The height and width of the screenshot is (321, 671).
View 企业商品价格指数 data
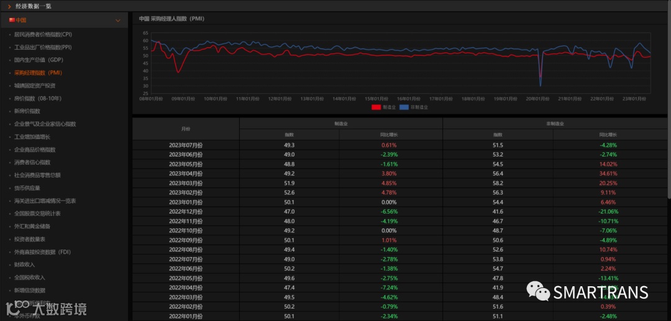35,150
